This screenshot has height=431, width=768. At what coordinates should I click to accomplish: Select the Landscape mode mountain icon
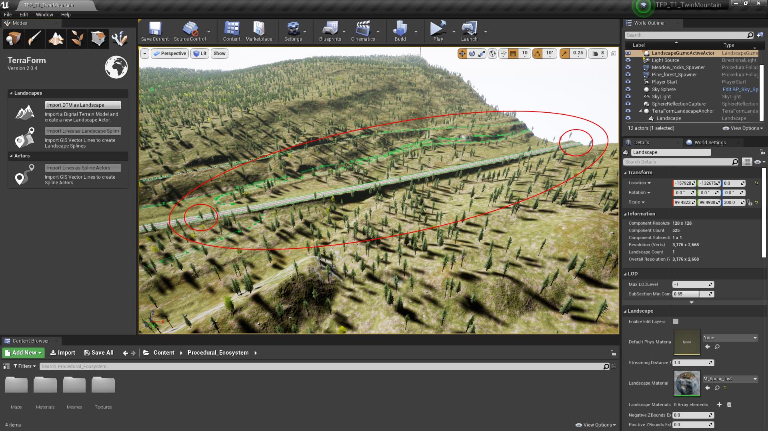56,38
